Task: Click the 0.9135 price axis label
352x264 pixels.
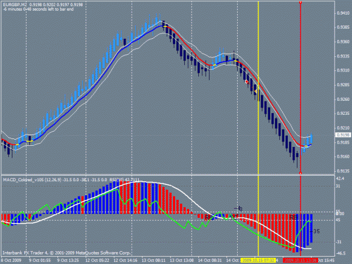Action: [343, 171]
